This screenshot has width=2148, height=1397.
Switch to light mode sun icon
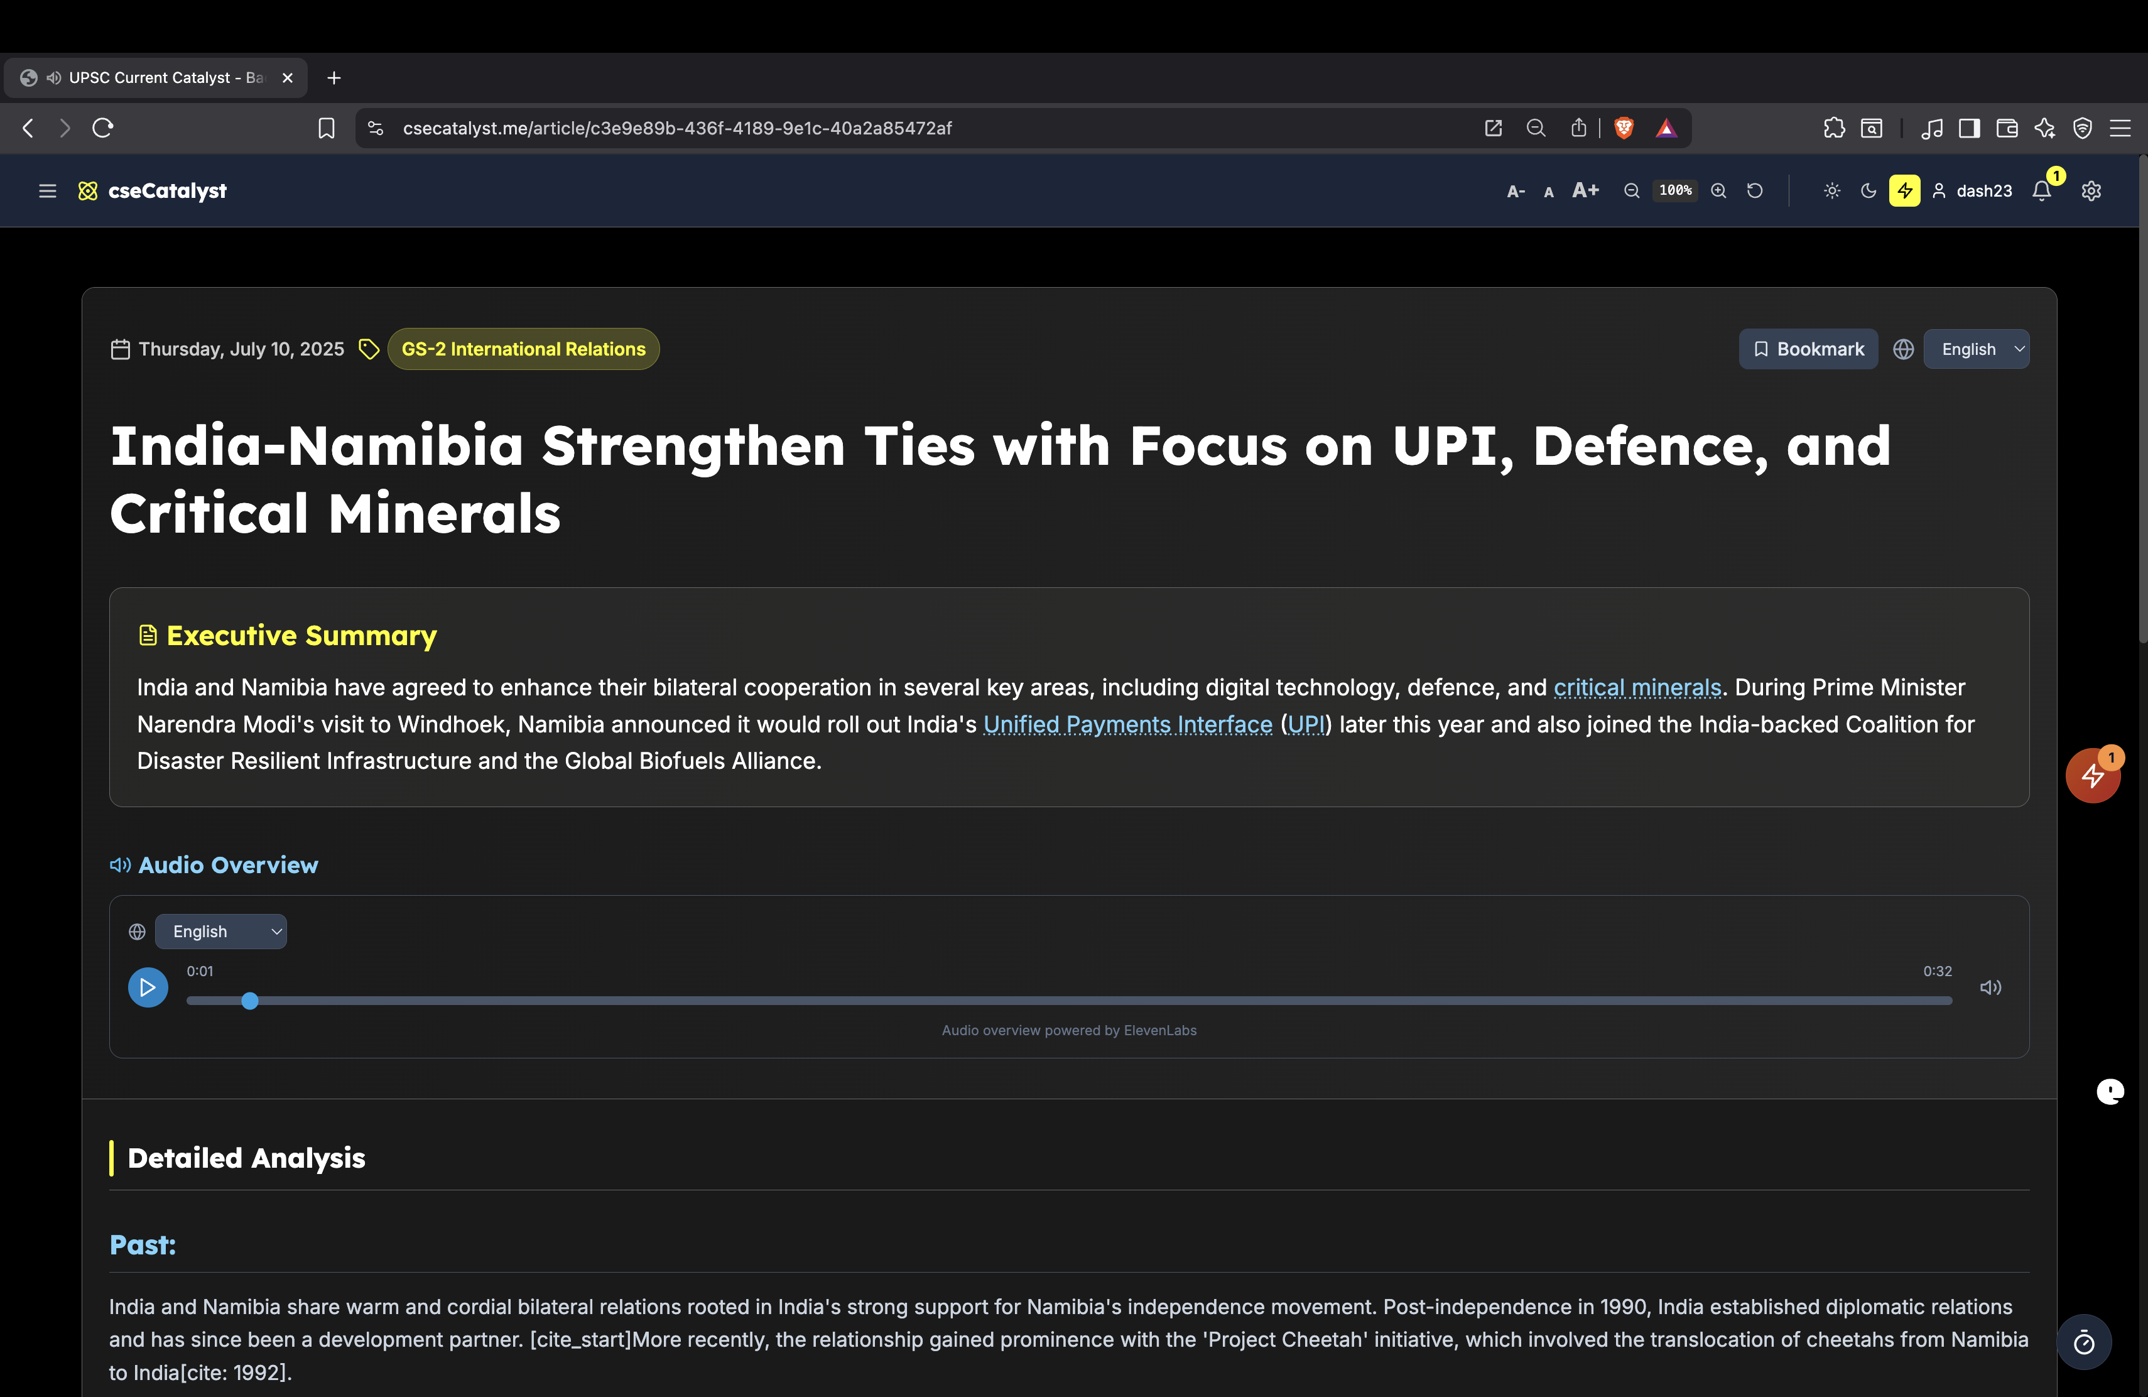1831,190
